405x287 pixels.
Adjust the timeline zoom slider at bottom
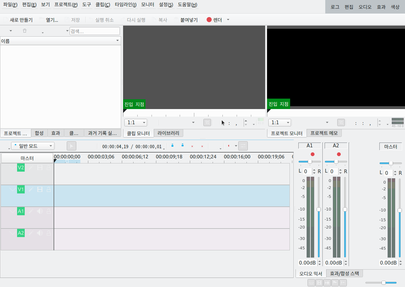(381, 283)
